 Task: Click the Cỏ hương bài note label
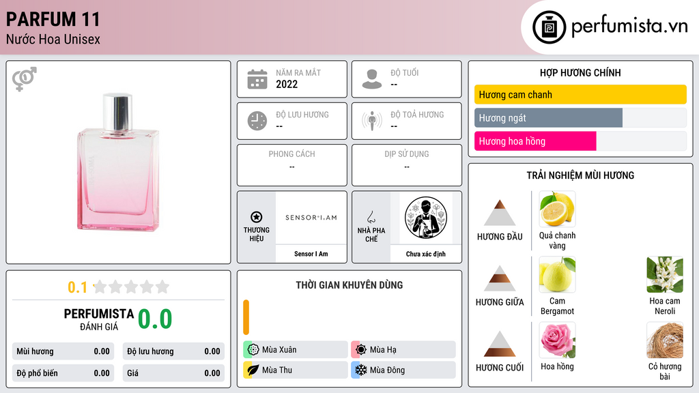point(665,371)
